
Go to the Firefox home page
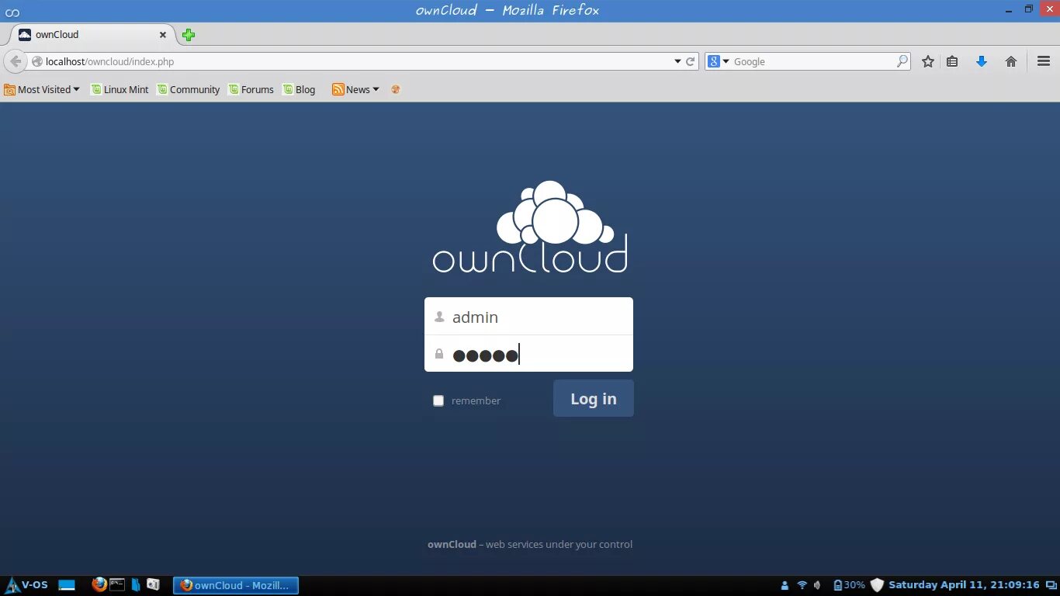point(1011,61)
